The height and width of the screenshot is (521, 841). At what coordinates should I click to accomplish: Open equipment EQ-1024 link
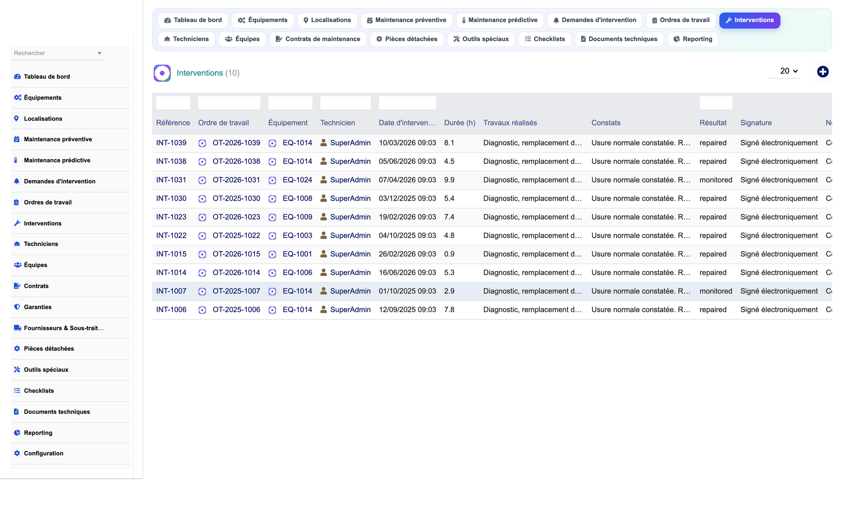tap(297, 180)
